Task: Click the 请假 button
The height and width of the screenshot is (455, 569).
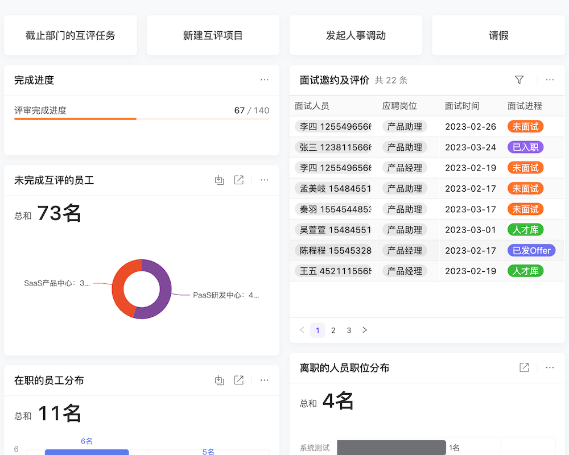Action: [498, 35]
